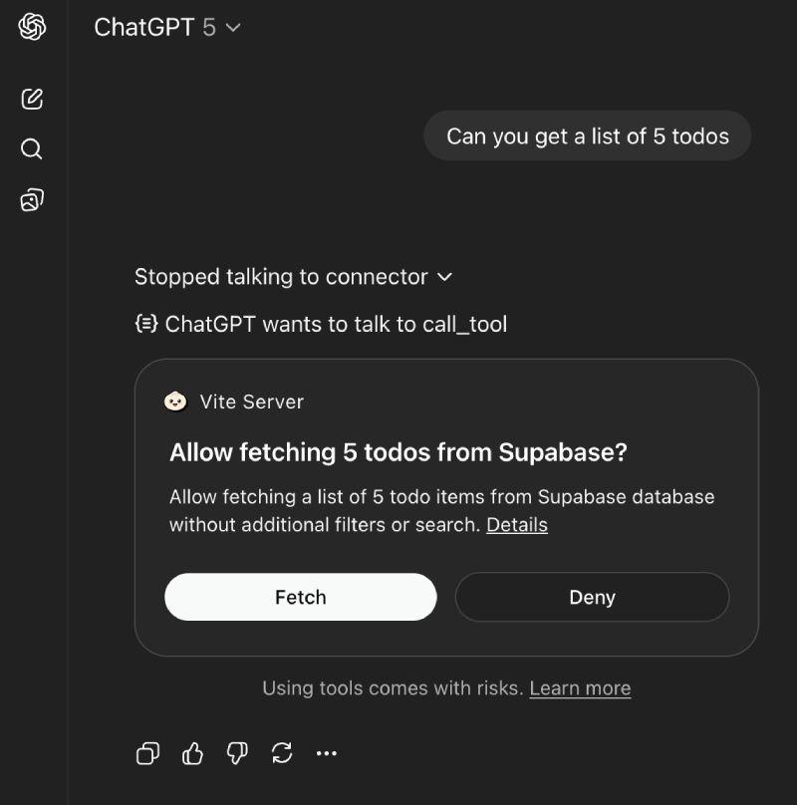Click the ChatGPT logo in sidebar
This screenshot has width=797, height=805.
[32, 28]
